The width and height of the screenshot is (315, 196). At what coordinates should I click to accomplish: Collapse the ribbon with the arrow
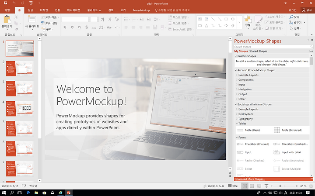coord(311,34)
